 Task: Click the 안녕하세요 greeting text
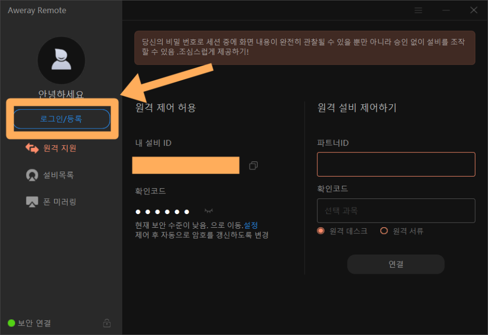point(61,94)
